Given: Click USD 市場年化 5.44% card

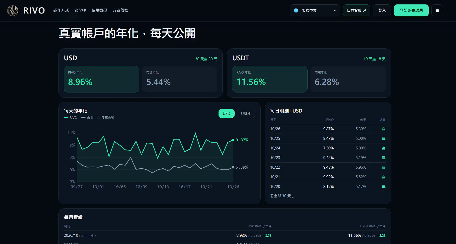Looking at the screenshot, I should click(180, 79).
